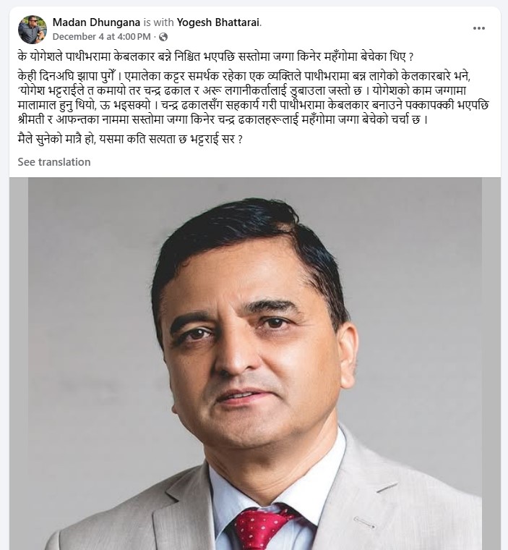The image size is (508, 550).
Task: Click the long middle paragraph of the post
Action: [x=253, y=98]
